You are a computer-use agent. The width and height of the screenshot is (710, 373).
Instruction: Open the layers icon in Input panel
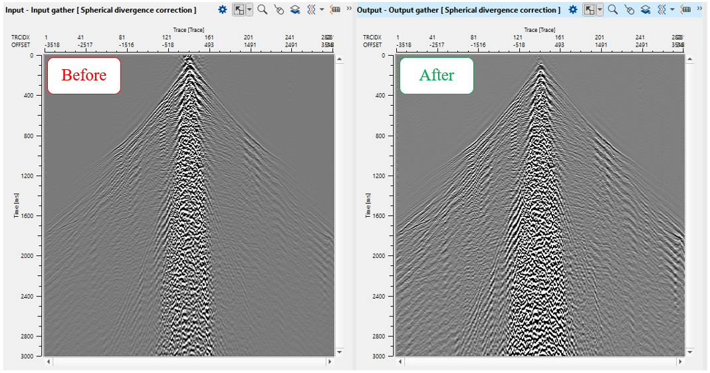295,10
